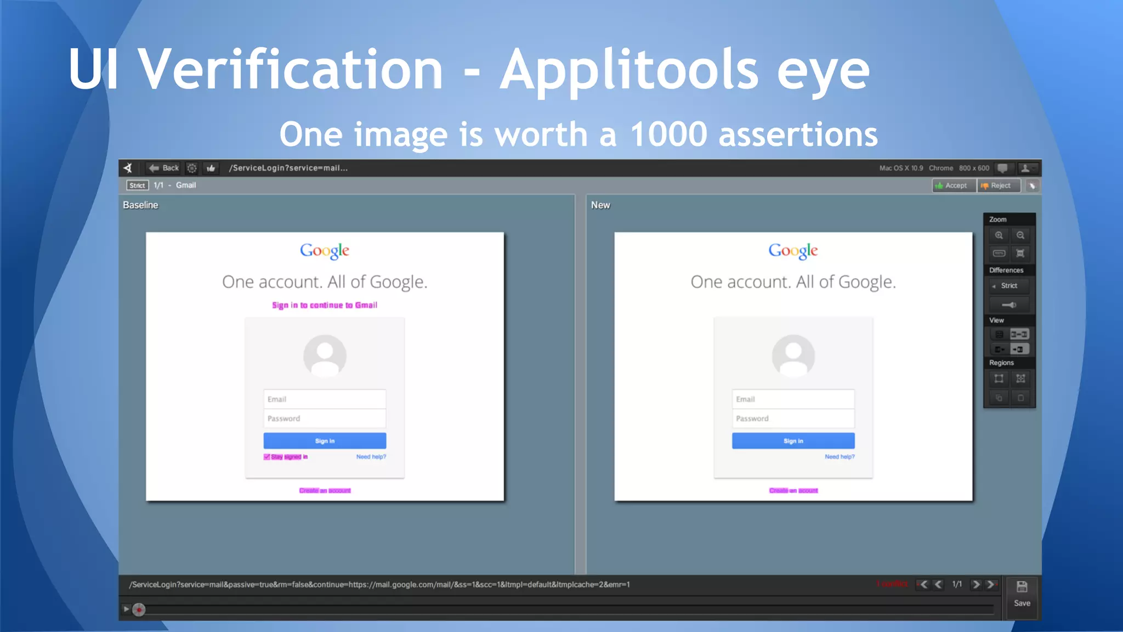The width and height of the screenshot is (1123, 632).
Task: Switch to single image view
Action: tap(999, 334)
